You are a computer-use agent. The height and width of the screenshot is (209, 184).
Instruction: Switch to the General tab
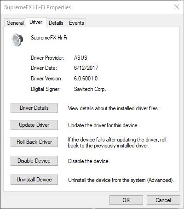(15, 23)
